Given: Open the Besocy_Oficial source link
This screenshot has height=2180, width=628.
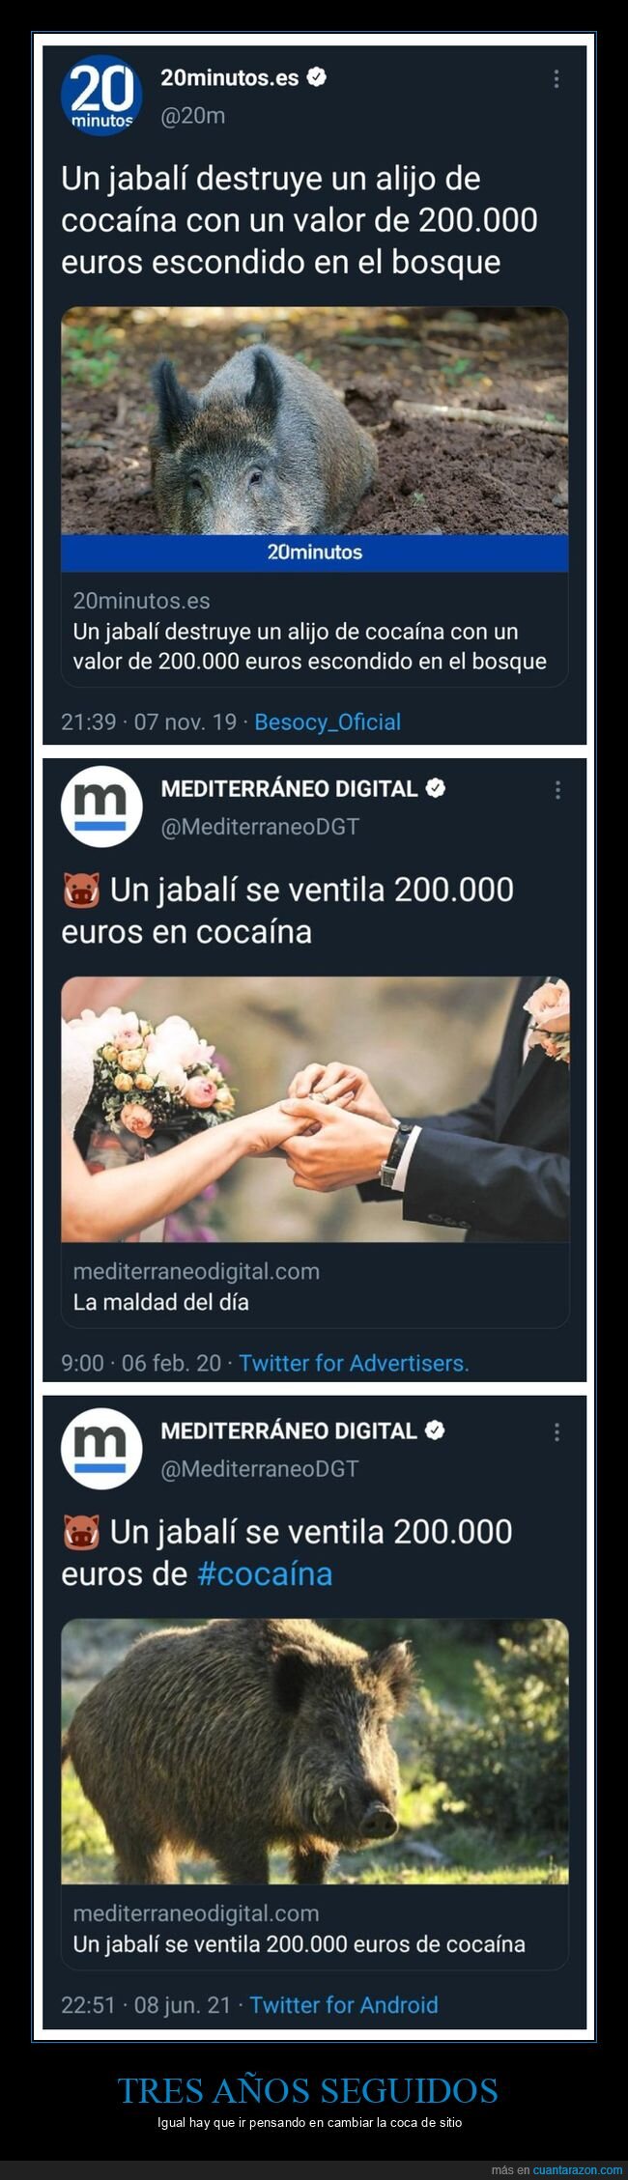Looking at the screenshot, I should pos(328,722).
